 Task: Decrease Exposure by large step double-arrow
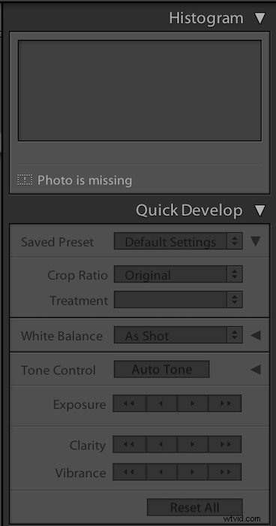[x=129, y=404]
